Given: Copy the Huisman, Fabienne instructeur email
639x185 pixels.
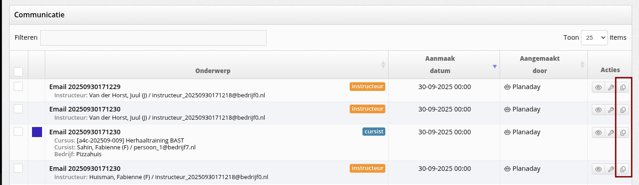Looking at the screenshot, I should click(x=623, y=169).
